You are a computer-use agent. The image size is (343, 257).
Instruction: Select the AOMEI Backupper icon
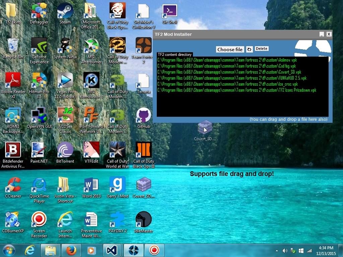[x=13, y=120]
